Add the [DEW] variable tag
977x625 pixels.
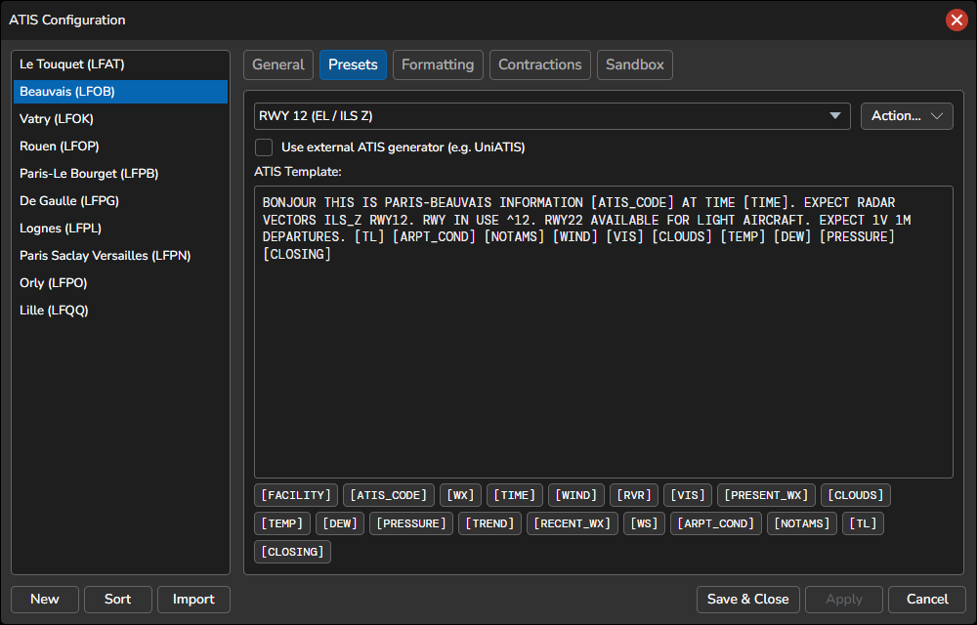pos(340,523)
